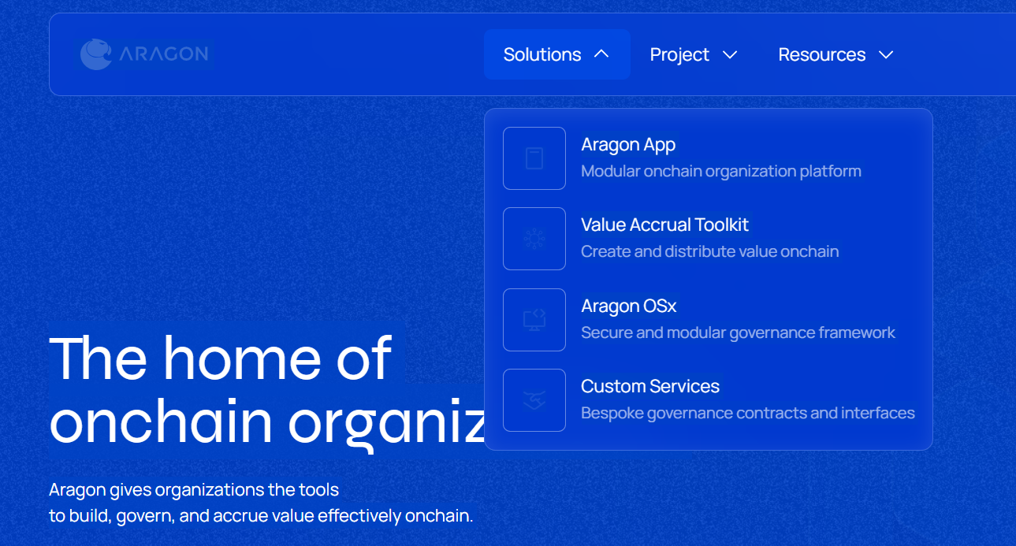Image resolution: width=1016 pixels, height=546 pixels.
Task: Click "Create and distribute value onchain" text
Action: click(709, 251)
